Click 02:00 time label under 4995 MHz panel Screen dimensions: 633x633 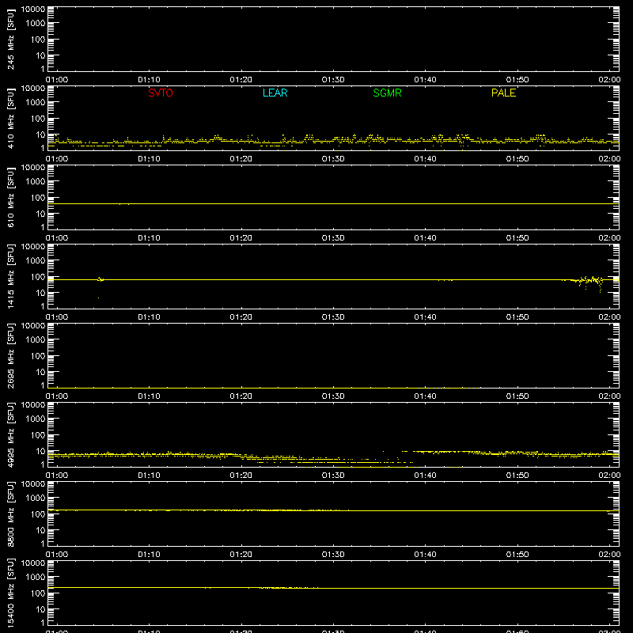click(x=609, y=476)
